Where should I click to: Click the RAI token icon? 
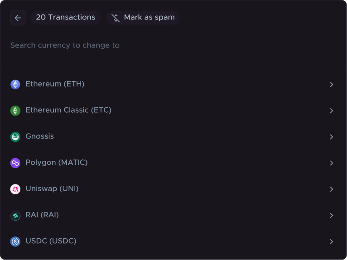pos(15,216)
